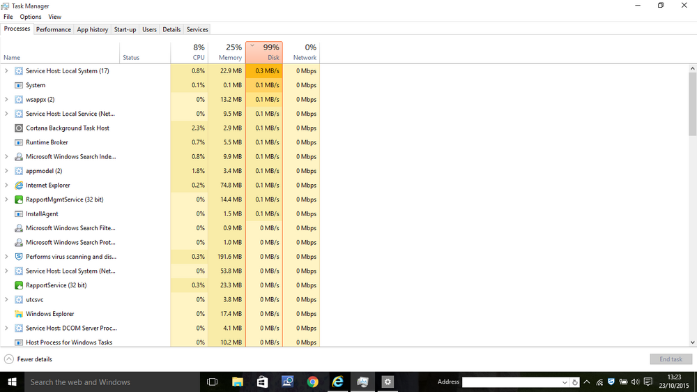Switch to the App history tab
This screenshot has height=392, width=697.
click(93, 29)
